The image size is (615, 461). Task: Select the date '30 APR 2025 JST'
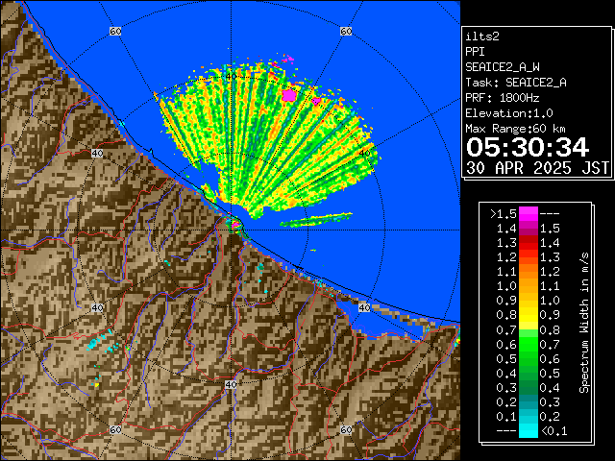(537, 168)
